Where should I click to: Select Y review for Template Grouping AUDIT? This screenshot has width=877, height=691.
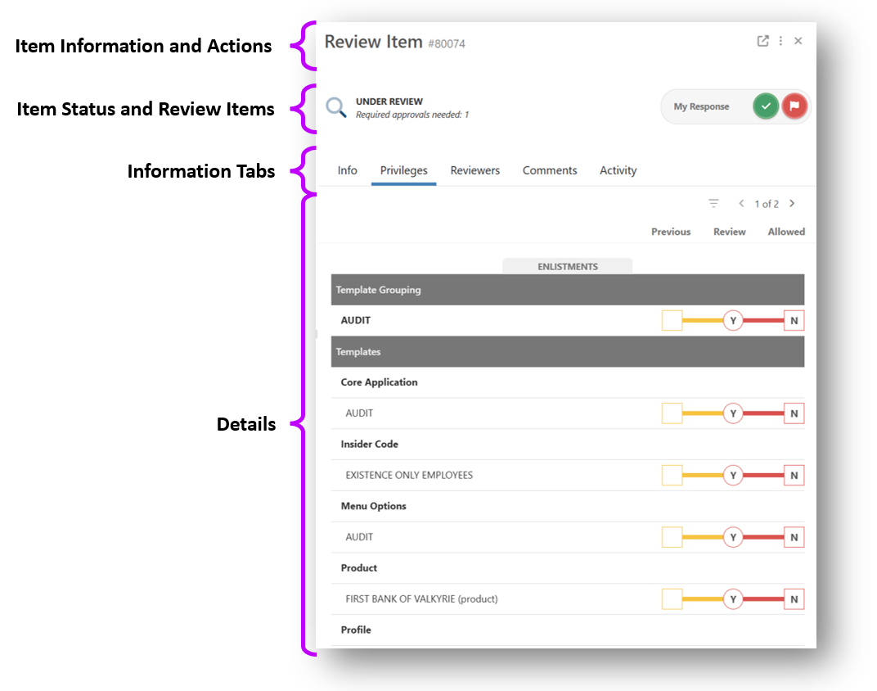click(733, 321)
